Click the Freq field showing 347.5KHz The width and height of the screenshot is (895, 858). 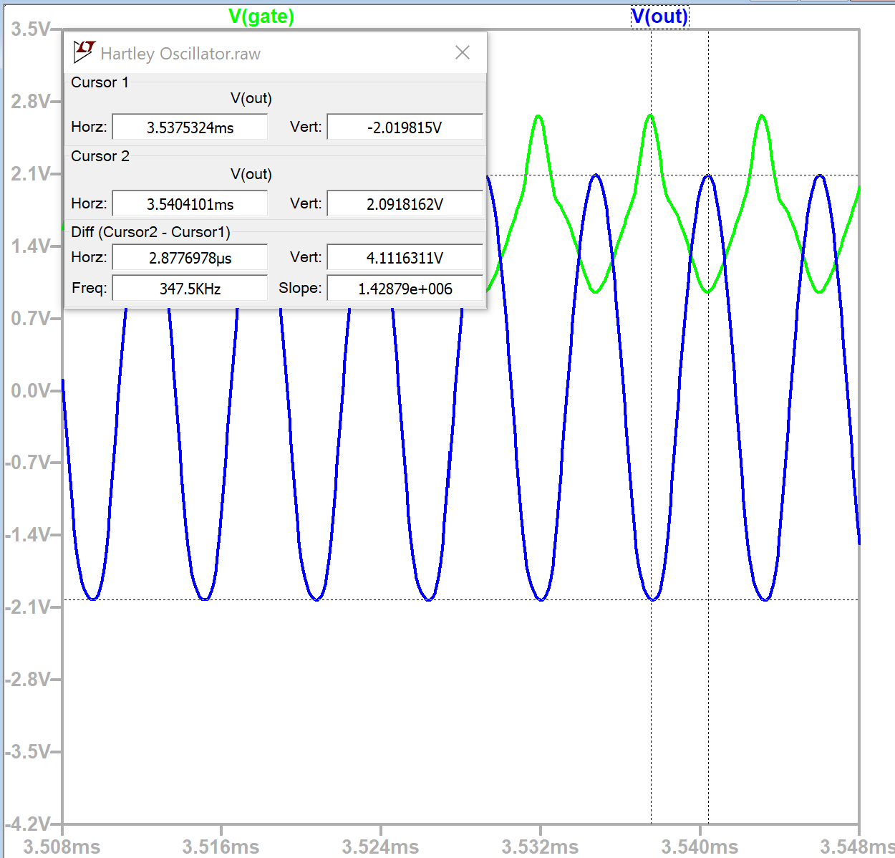coord(189,288)
